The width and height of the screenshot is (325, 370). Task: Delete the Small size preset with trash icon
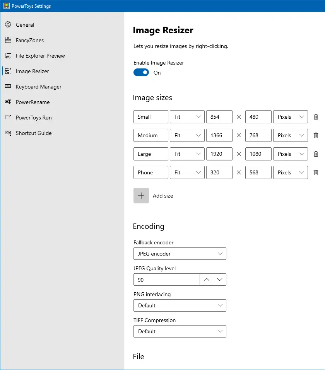(x=316, y=117)
